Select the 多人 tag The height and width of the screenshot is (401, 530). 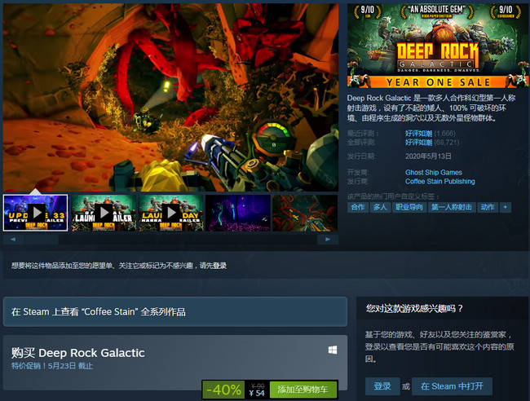pos(380,207)
